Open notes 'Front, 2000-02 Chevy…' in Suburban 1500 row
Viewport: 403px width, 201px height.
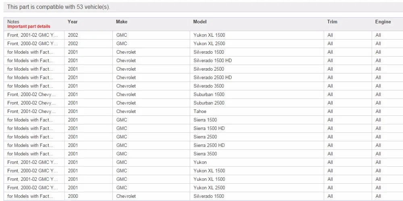(31, 94)
